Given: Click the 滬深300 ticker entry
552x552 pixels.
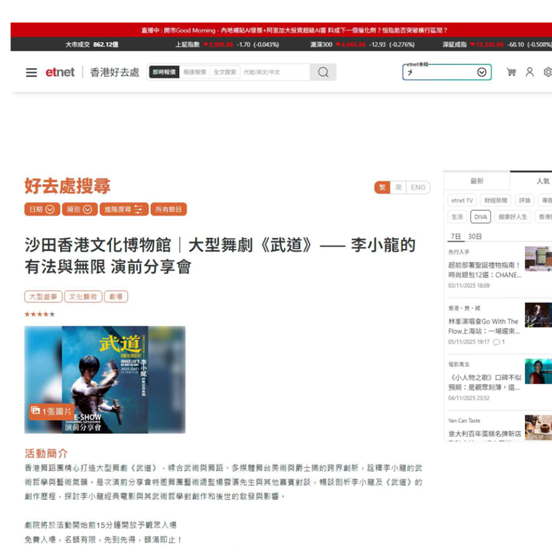Looking at the screenshot, I should (362, 44).
